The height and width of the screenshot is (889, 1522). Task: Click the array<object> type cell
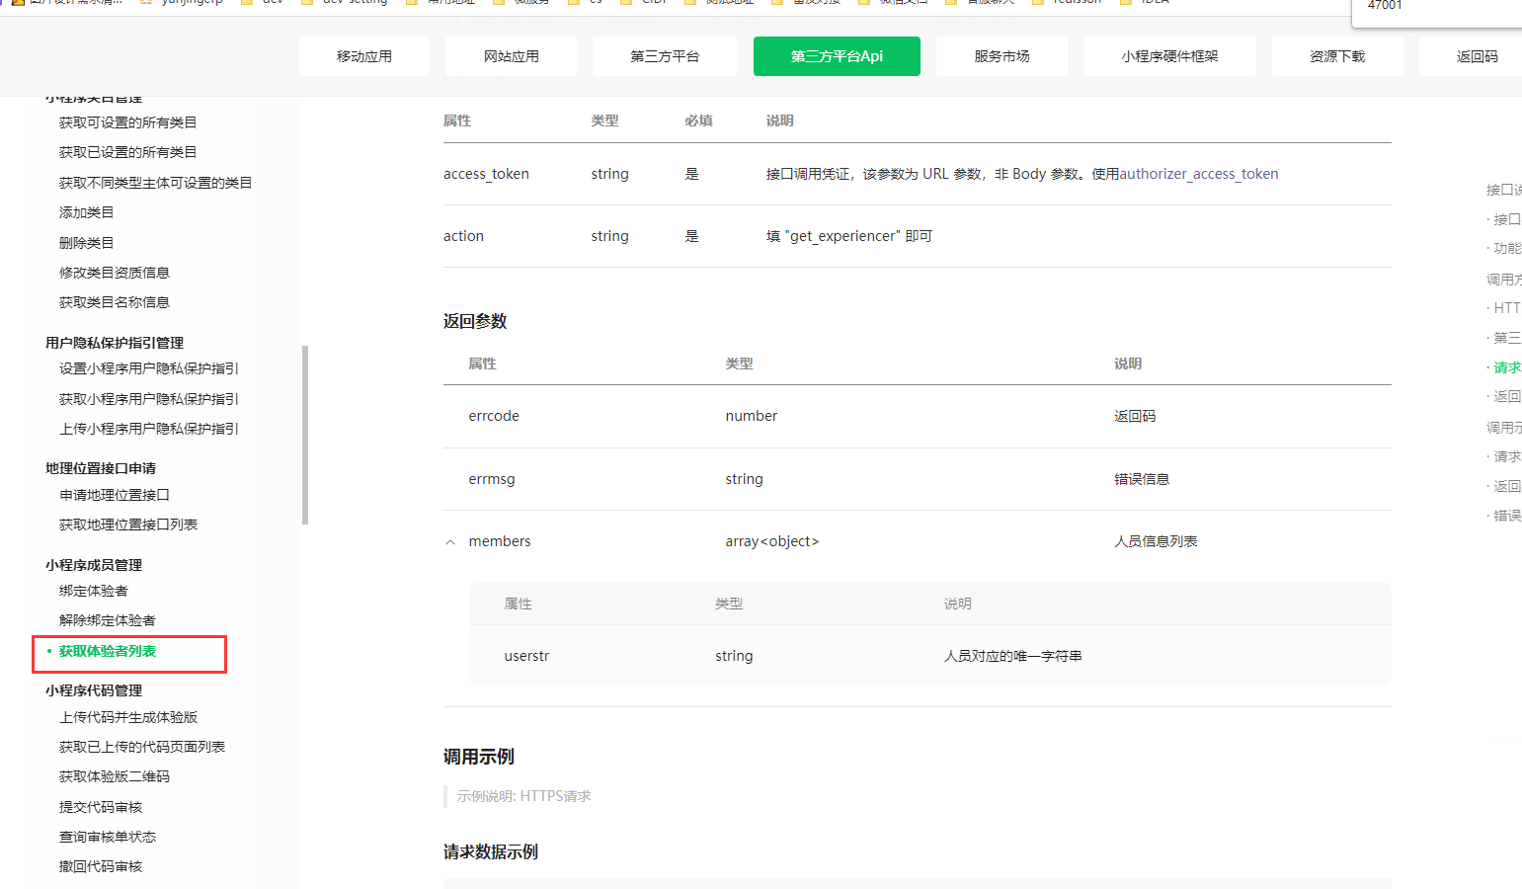[772, 541]
